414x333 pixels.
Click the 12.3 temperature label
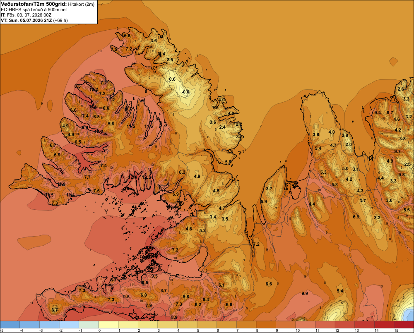[x=146, y=177]
